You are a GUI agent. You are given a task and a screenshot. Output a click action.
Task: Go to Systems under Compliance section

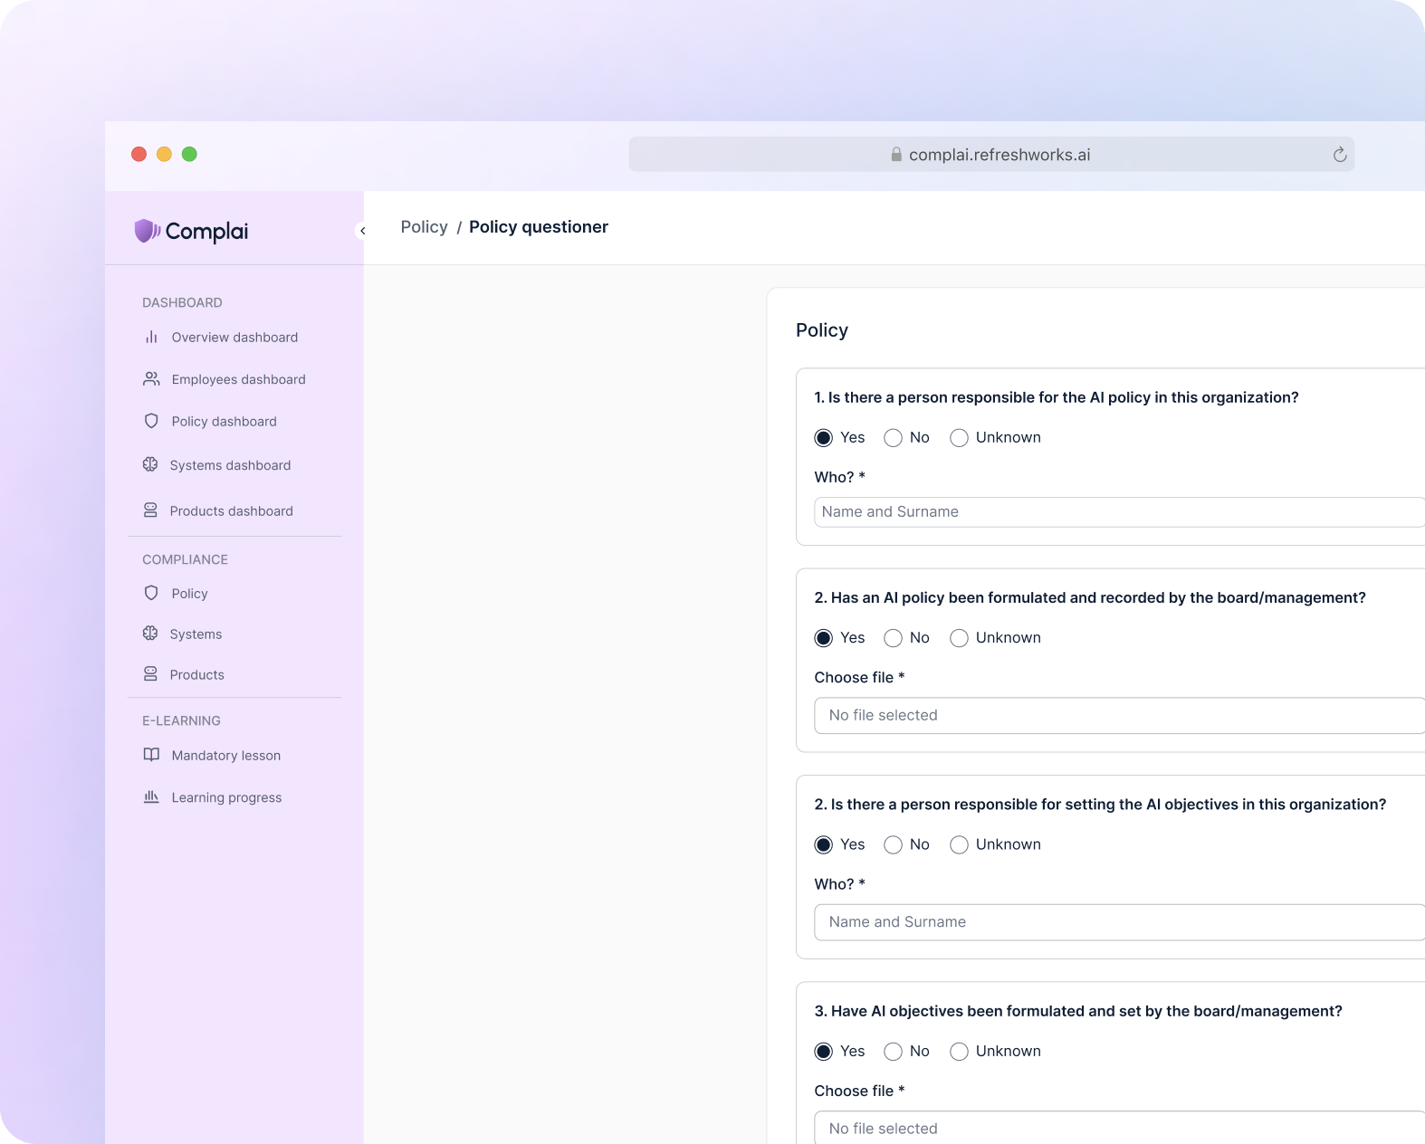tap(196, 634)
